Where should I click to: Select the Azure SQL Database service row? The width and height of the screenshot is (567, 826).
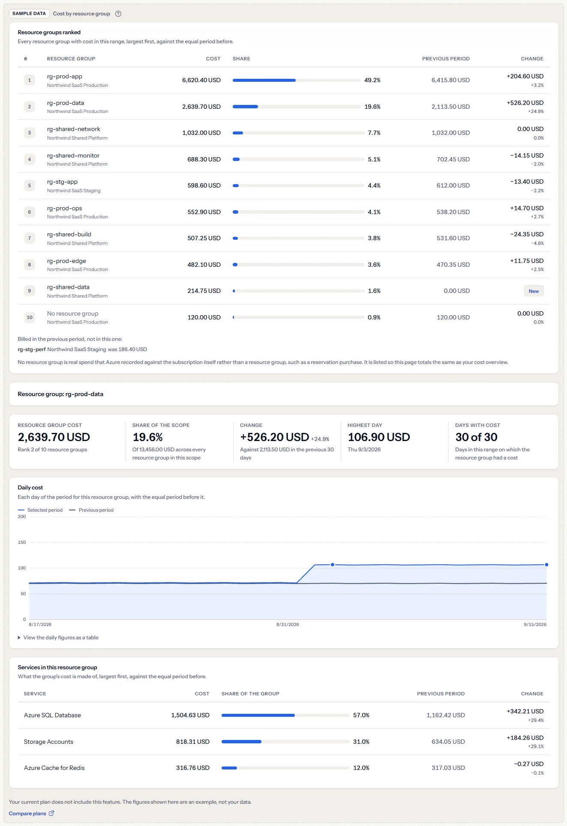[284, 715]
